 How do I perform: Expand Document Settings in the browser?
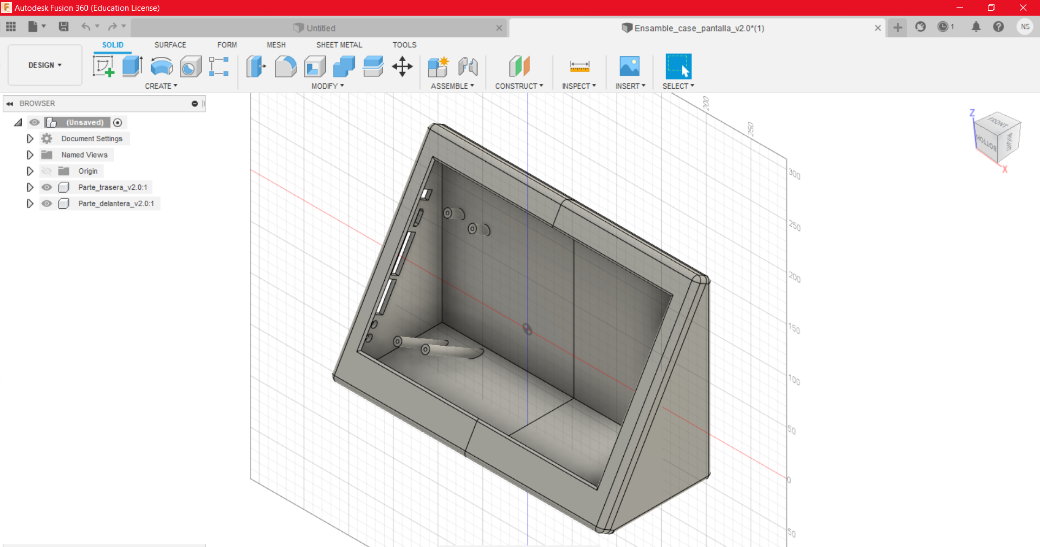pyautogui.click(x=30, y=139)
